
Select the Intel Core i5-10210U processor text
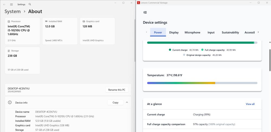[19, 30]
